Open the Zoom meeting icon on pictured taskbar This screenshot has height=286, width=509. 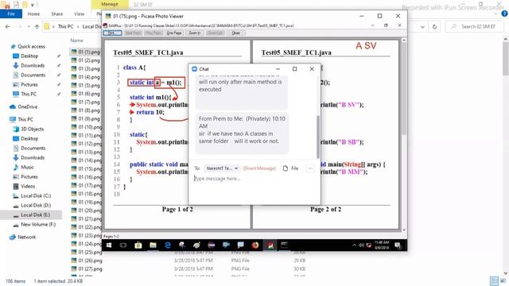pos(226,245)
